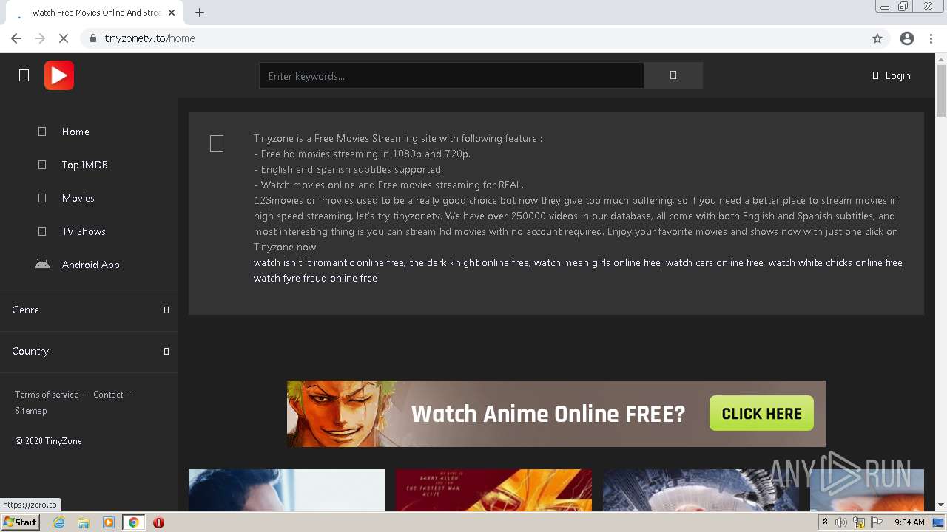Screen dimensions: 947x532
Task: Click the Top IMDB sidebar icon
Action: pos(42,165)
